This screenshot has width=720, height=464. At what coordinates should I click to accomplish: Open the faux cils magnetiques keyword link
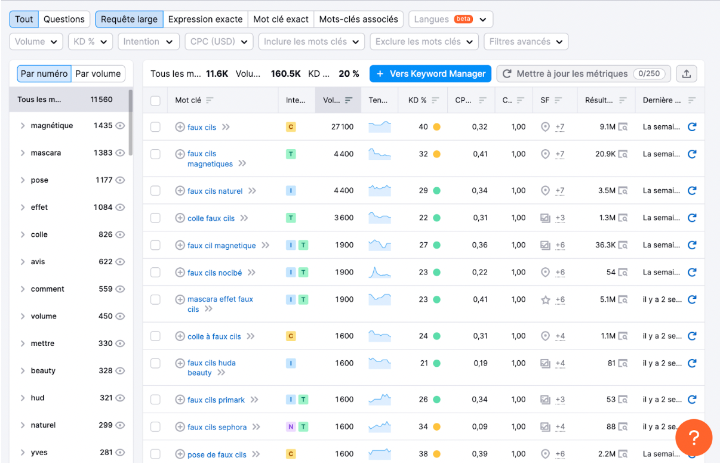tap(210, 159)
